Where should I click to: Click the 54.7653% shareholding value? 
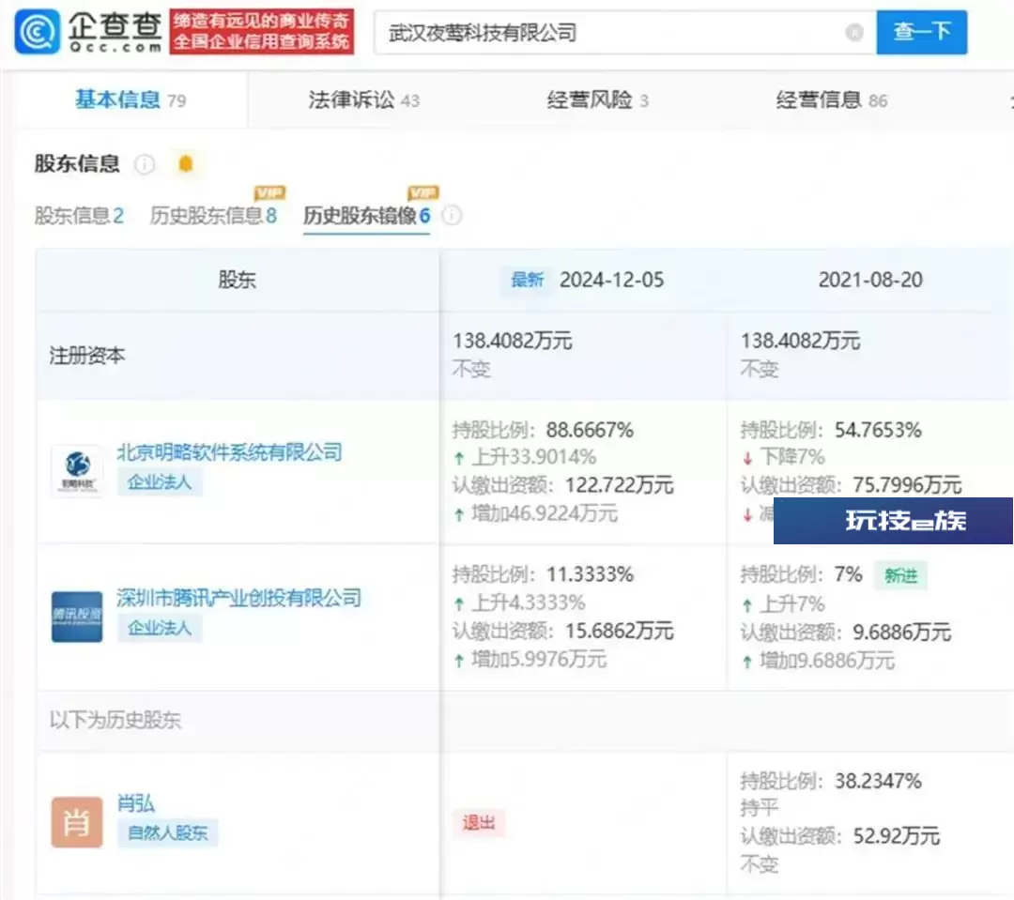click(878, 430)
